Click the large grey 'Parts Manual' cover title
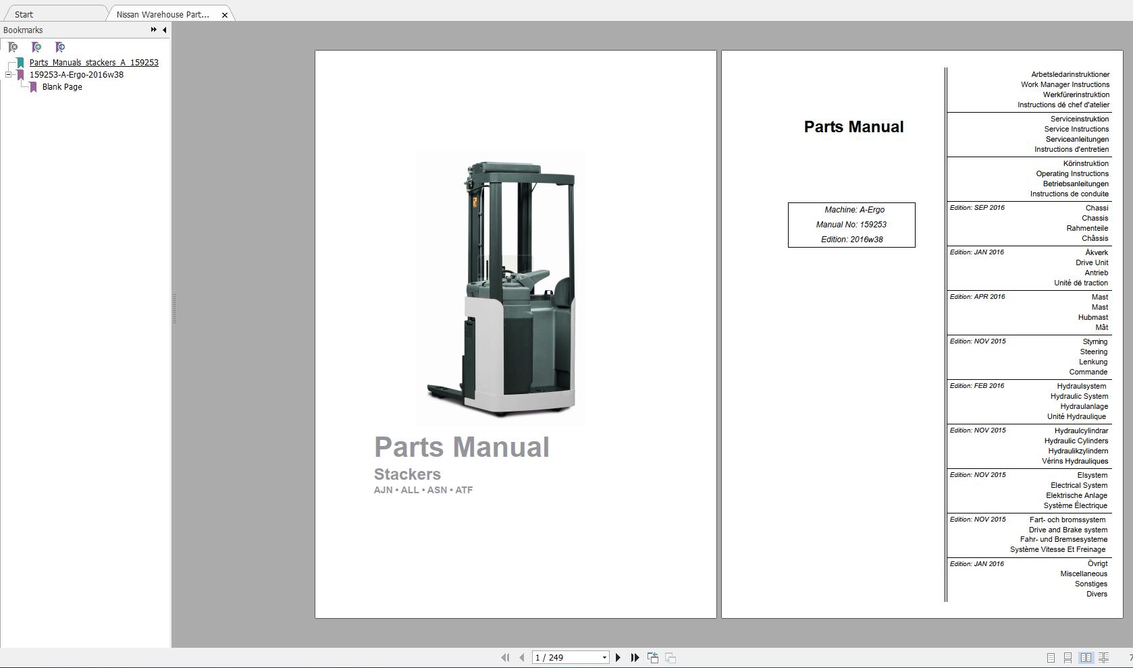The image size is (1133, 668). [462, 447]
